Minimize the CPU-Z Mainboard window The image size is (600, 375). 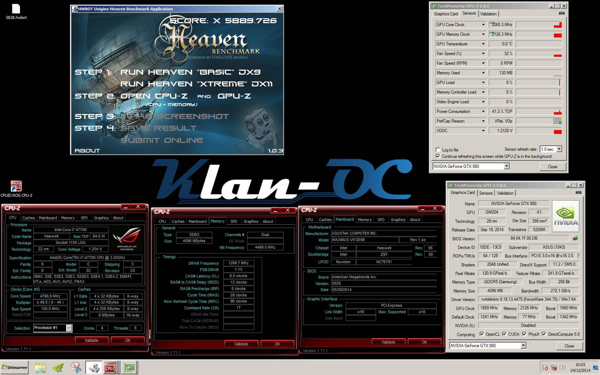pos(422,208)
